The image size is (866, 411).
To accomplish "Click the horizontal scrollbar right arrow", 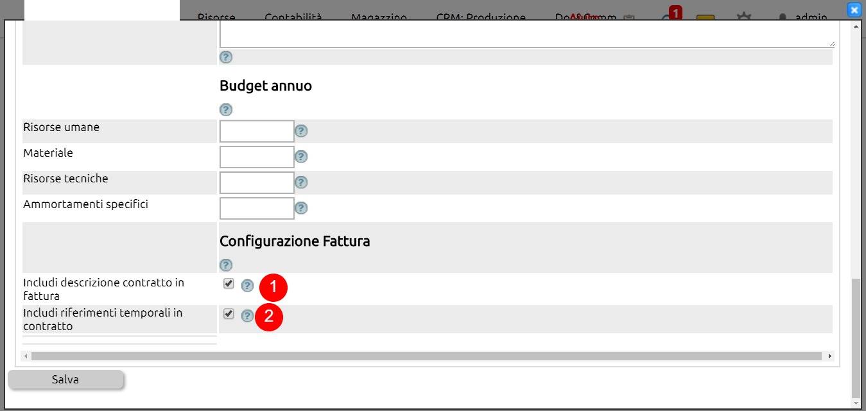I will click(829, 356).
